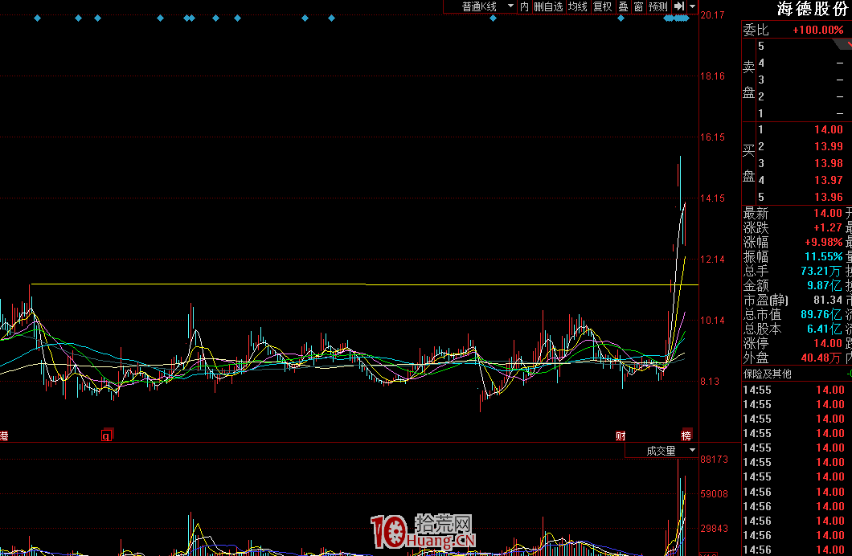Toggle 复权 price adjustment
Image resolution: width=852 pixels, height=556 pixels.
click(603, 6)
